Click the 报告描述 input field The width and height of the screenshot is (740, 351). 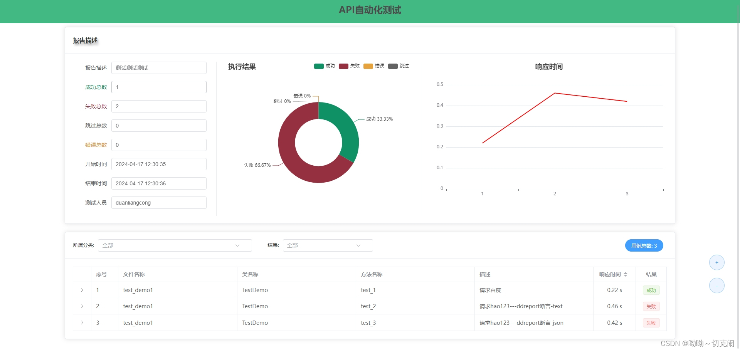pyautogui.click(x=159, y=68)
